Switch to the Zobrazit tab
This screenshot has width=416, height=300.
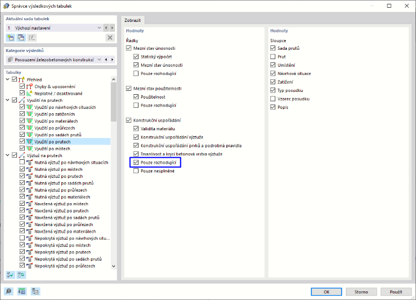tap(132, 20)
